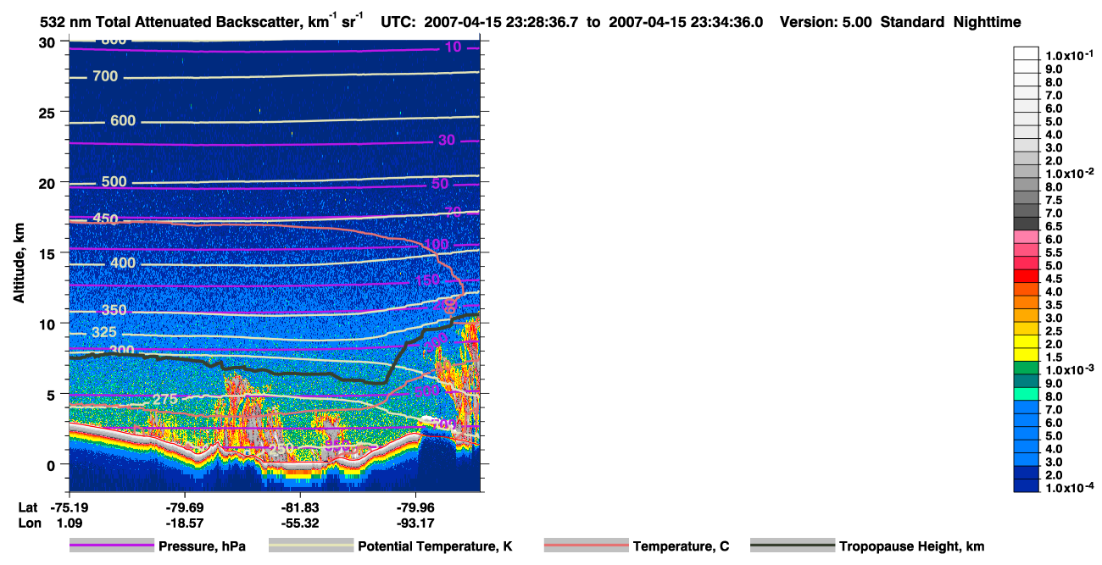The image size is (1102, 565).
Task: Click the darkest gray swatch above 6.5
Action: pyautogui.click(x=1026, y=224)
